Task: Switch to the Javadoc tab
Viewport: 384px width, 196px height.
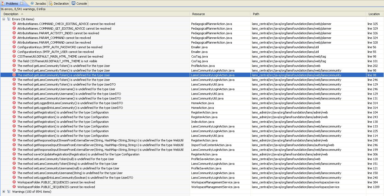Action: (x=38, y=4)
